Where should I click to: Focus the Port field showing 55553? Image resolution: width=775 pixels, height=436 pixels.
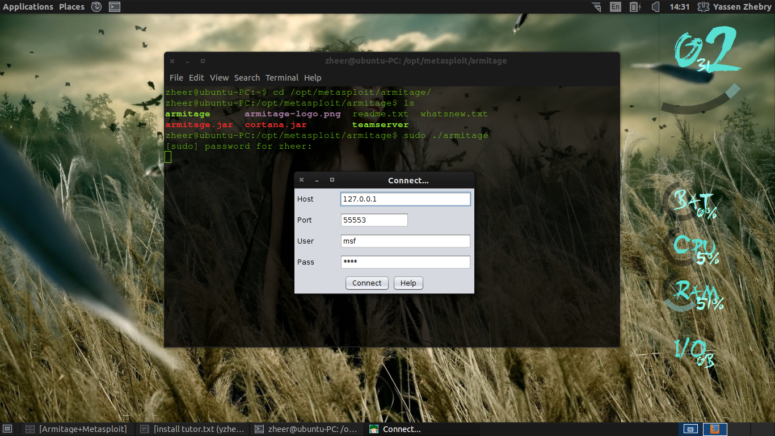pyautogui.click(x=374, y=220)
